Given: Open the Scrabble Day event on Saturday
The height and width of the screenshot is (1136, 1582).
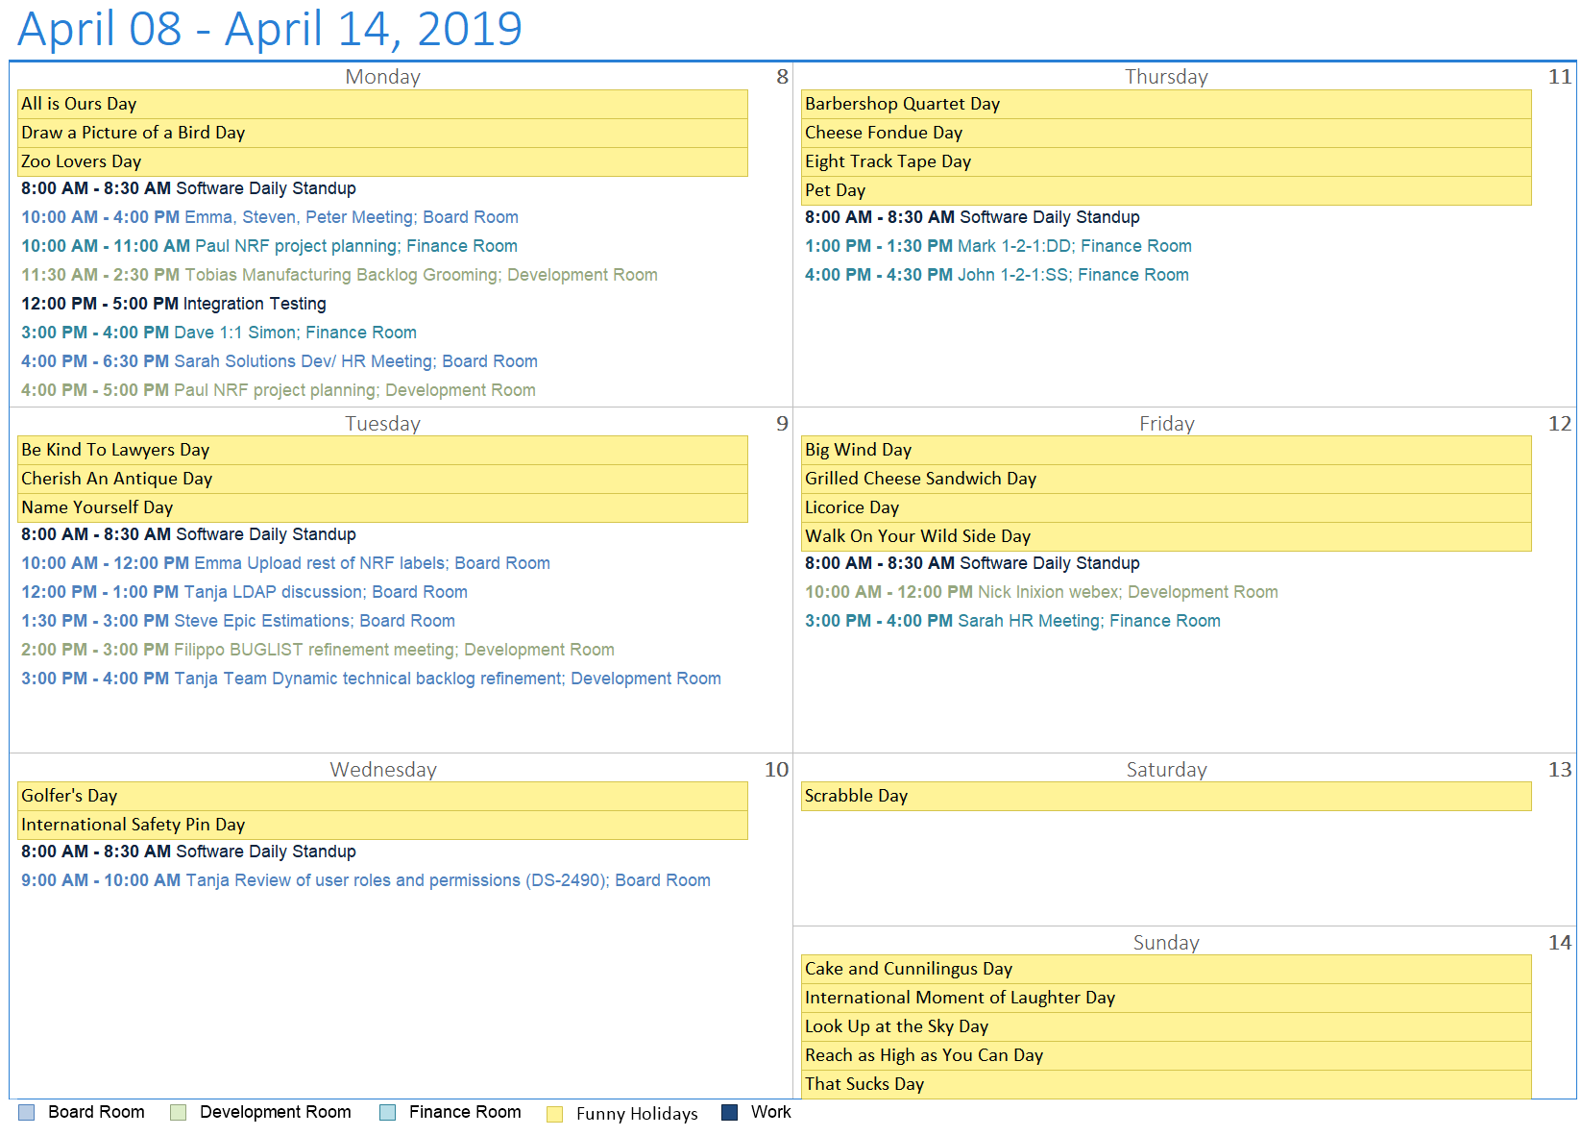Looking at the screenshot, I should tap(856, 796).
